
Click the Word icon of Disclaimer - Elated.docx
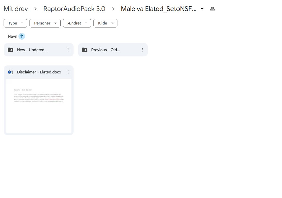[x=10, y=72]
